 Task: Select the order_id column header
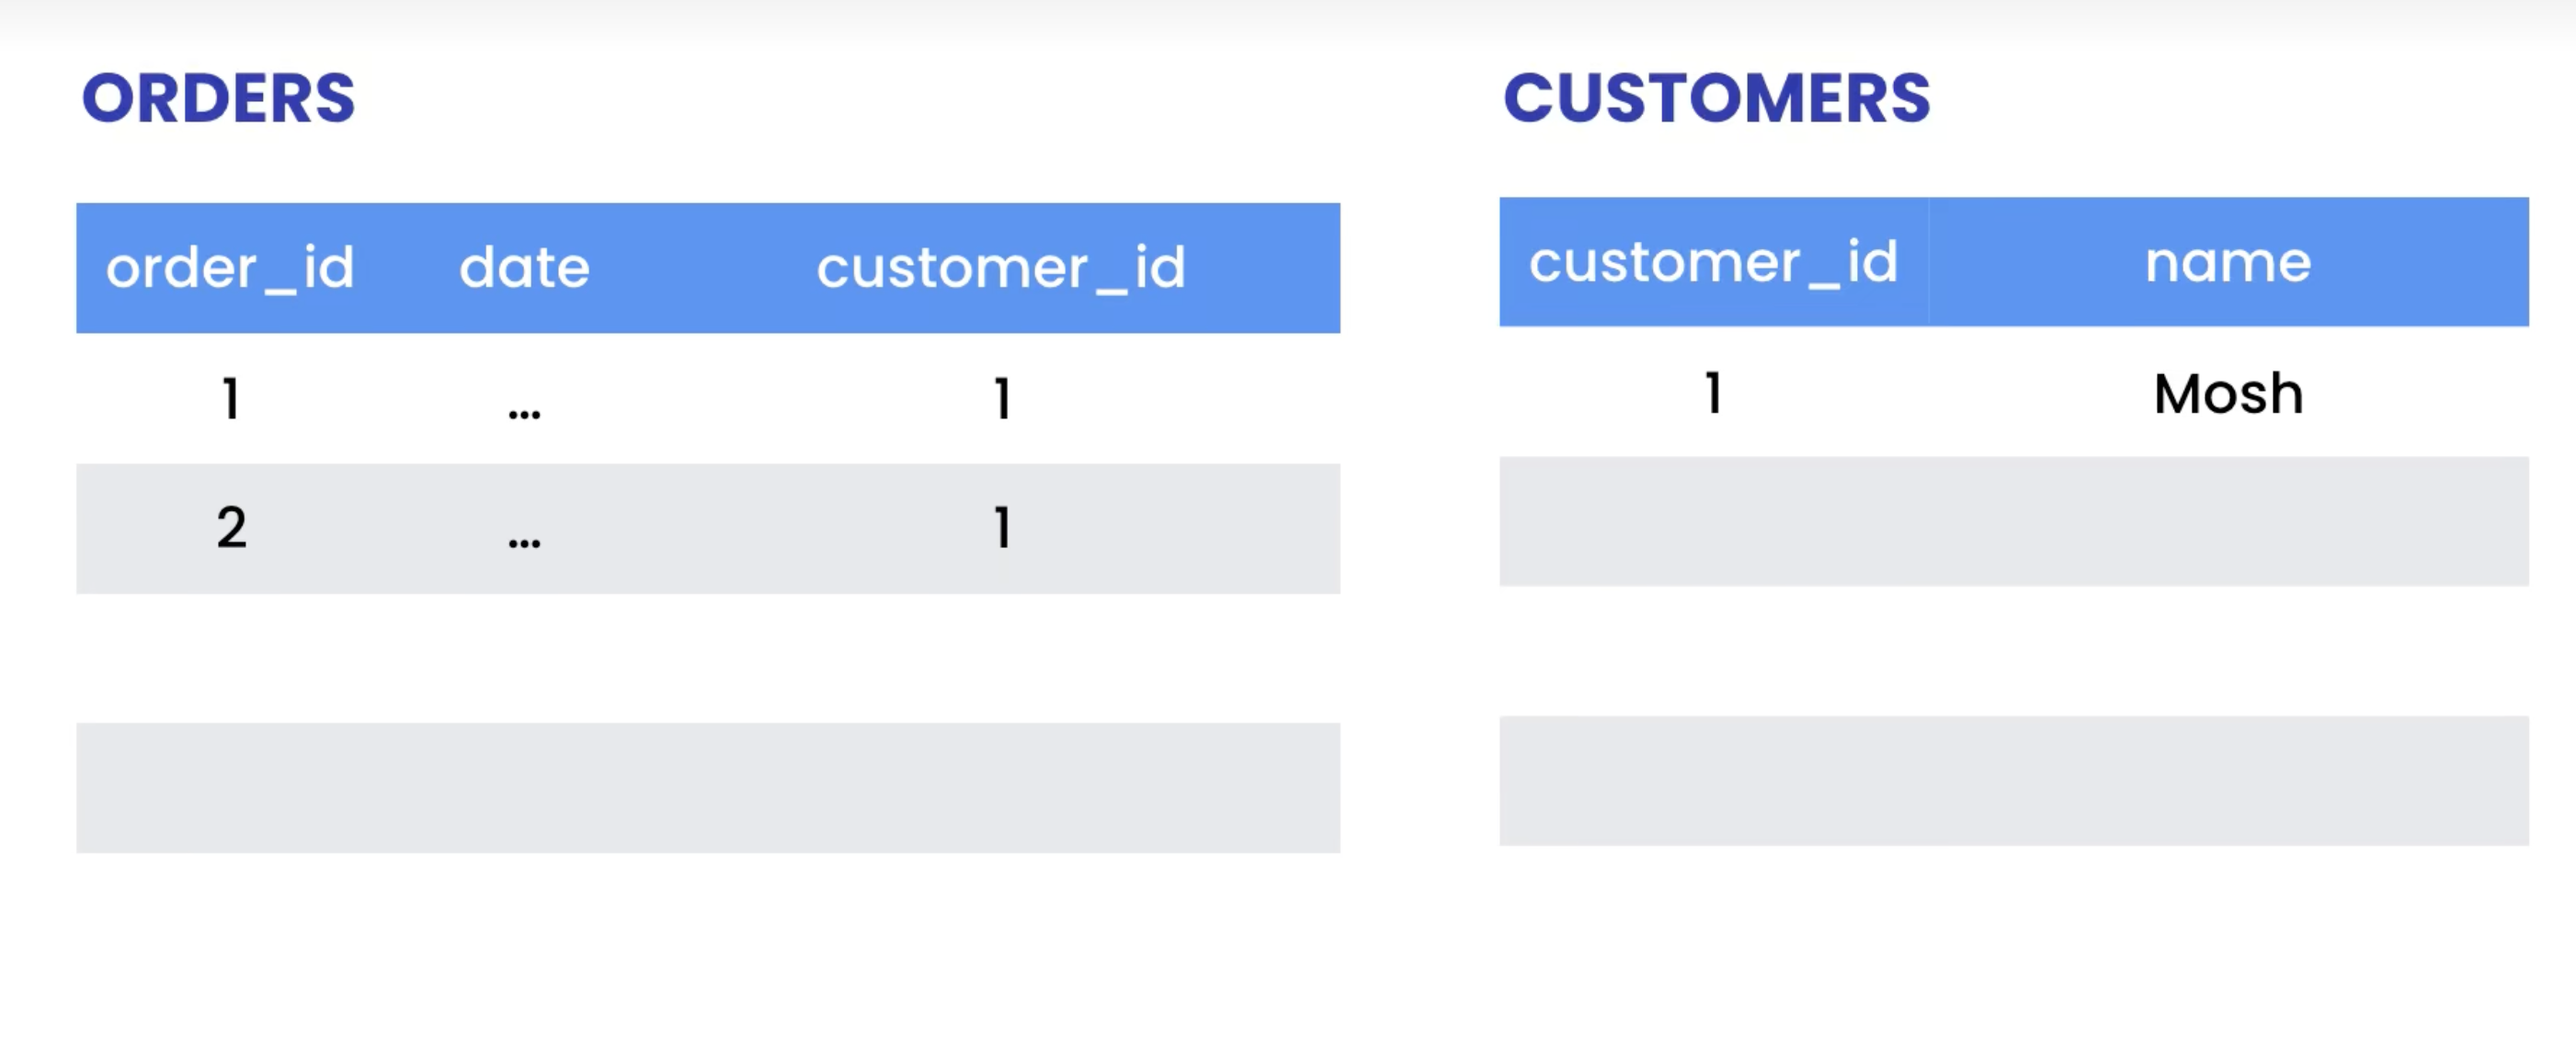click(x=230, y=268)
